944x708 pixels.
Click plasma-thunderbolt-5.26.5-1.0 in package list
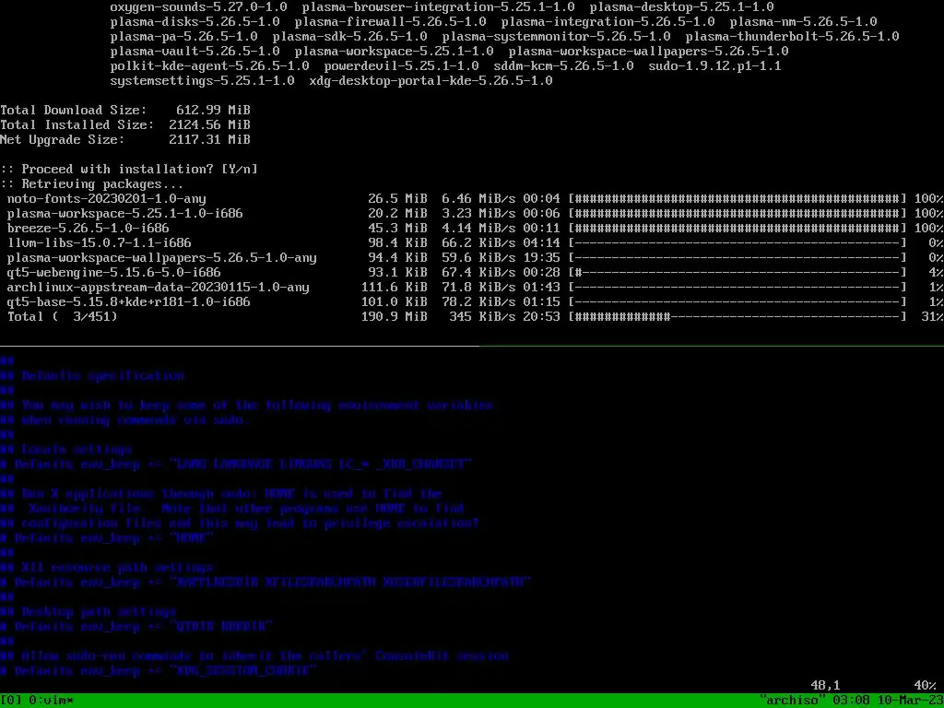click(792, 36)
